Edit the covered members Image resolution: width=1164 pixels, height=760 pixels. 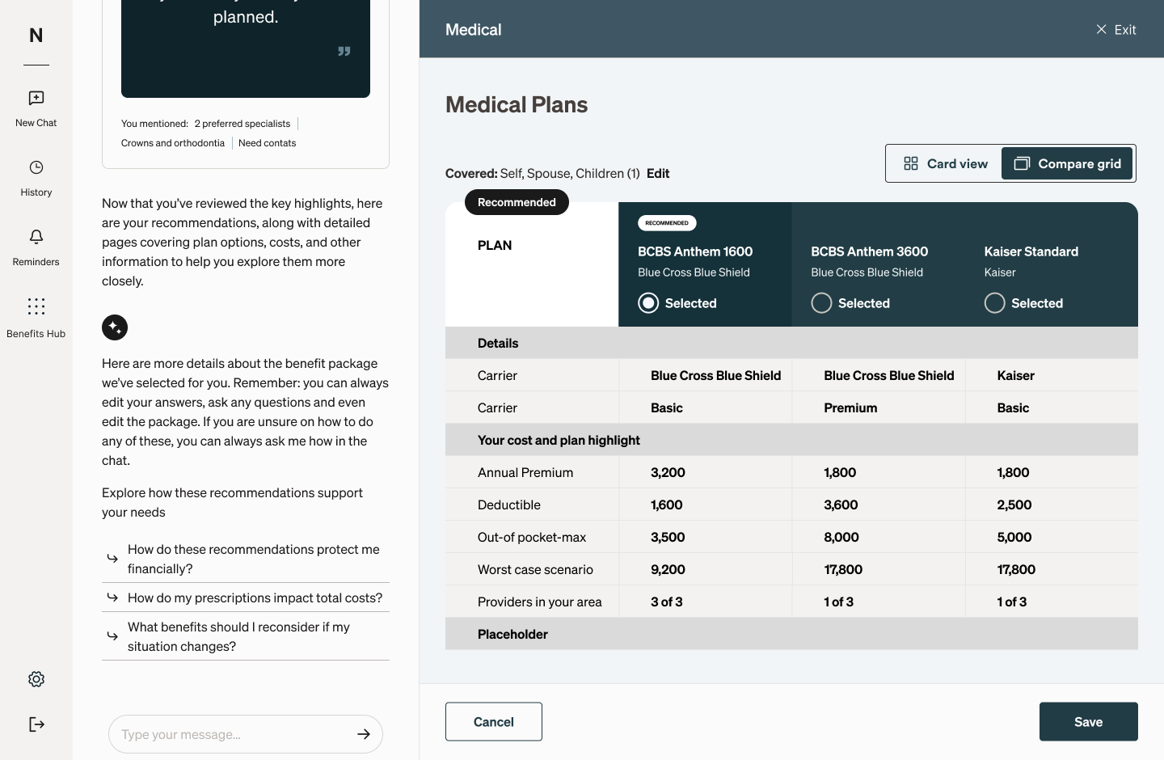[658, 173]
